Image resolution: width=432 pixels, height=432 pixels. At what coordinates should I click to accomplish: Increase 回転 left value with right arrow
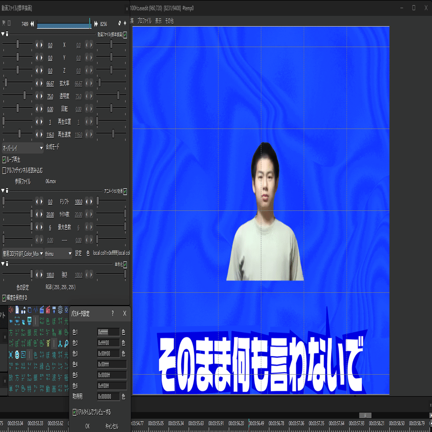click(41, 109)
